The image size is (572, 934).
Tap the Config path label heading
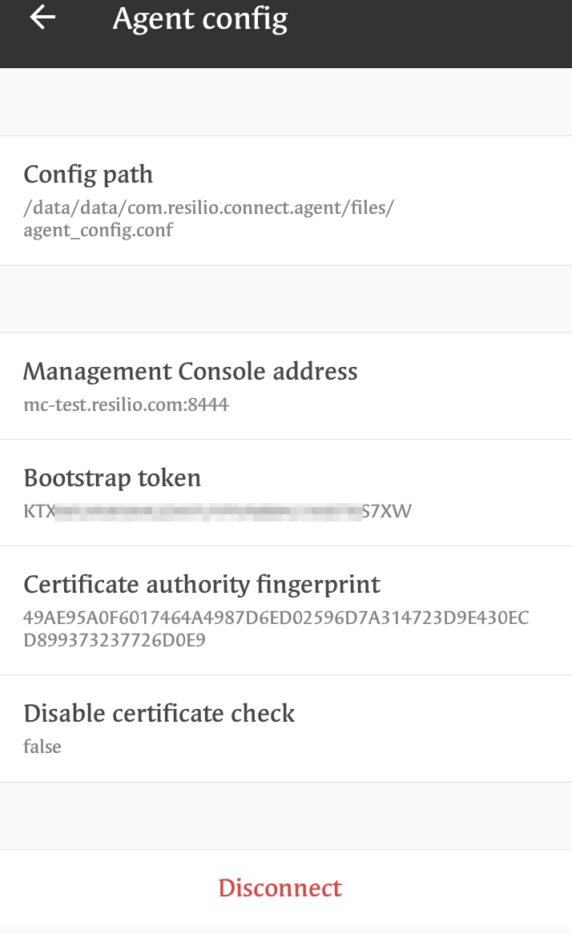pos(88,174)
